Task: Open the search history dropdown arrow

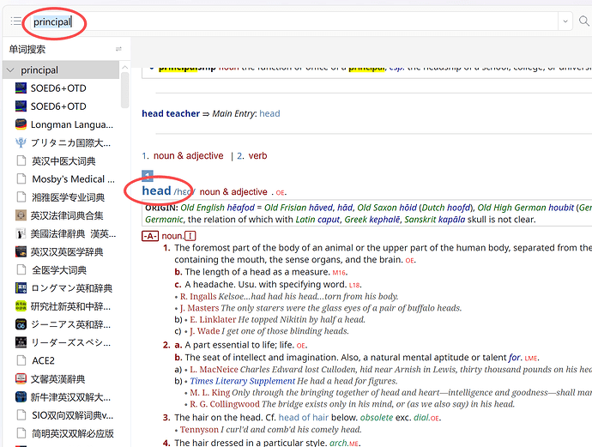Action: pos(565,21)
